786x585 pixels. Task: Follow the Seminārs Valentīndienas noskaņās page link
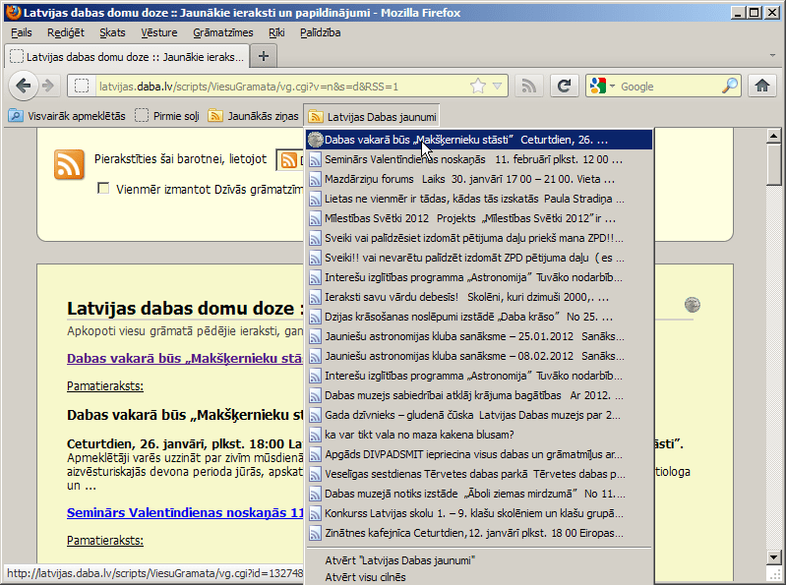tap(185, 512)
